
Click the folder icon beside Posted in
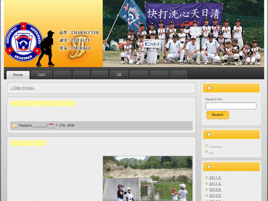(14, 126)
